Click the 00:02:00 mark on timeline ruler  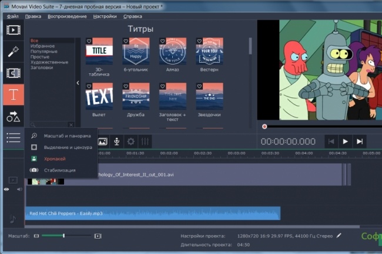pyautogui.click(x=169, y=153)
